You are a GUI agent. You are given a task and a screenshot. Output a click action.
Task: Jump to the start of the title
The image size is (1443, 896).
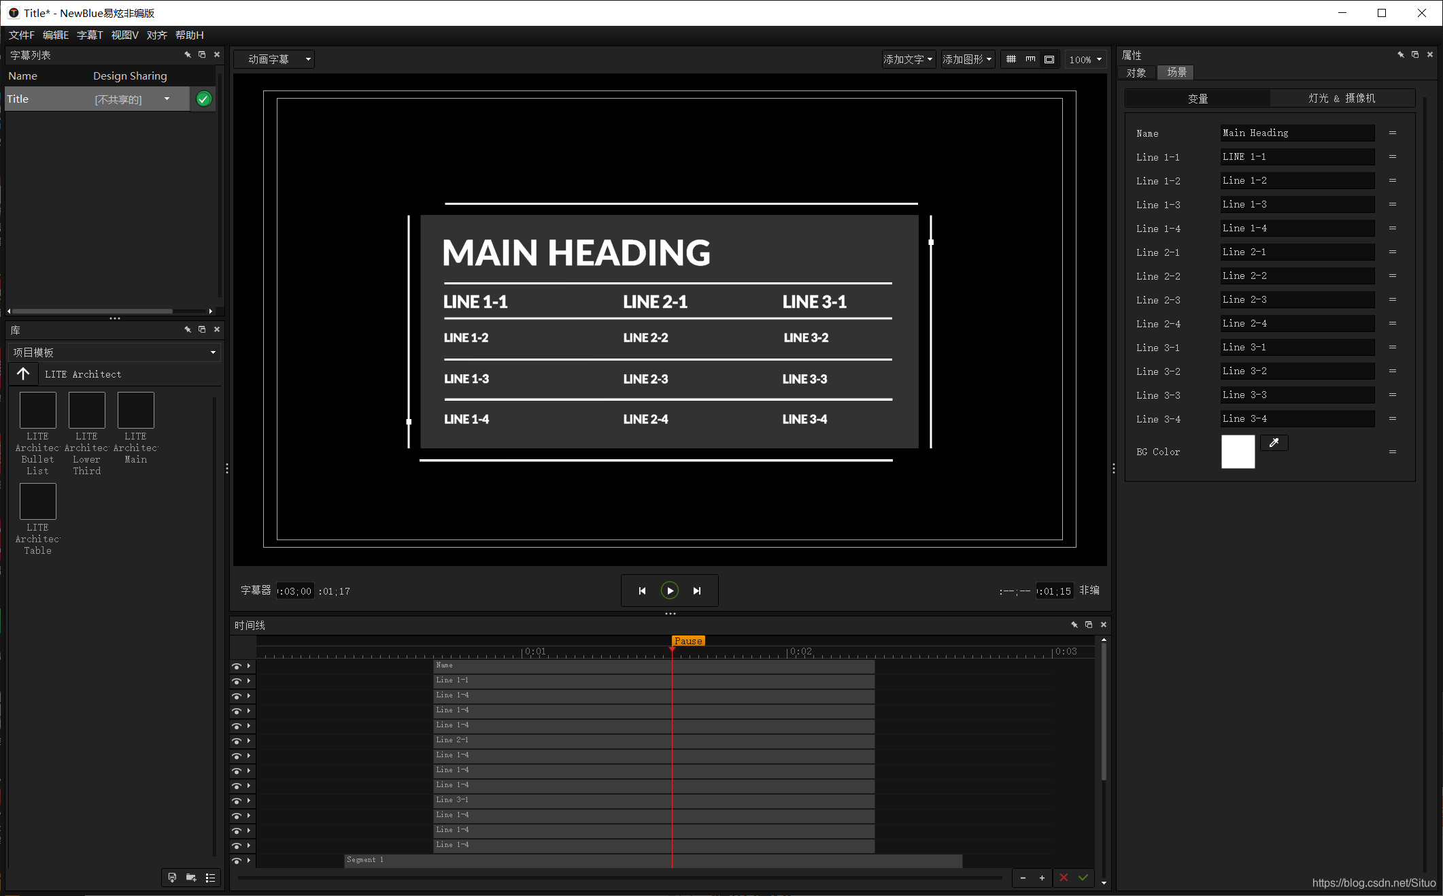pos(642,591)
